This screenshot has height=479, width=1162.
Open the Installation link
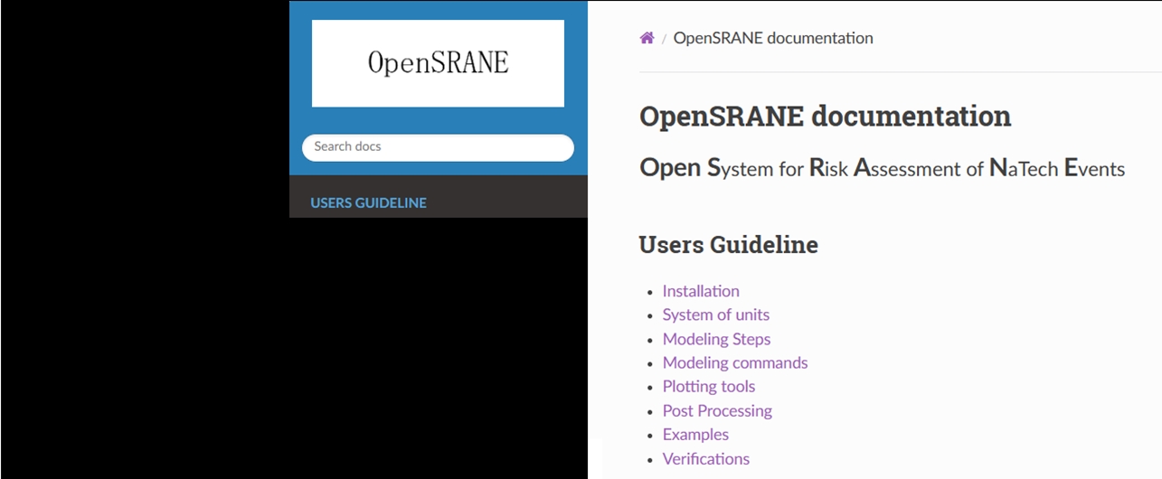point(700,291)
